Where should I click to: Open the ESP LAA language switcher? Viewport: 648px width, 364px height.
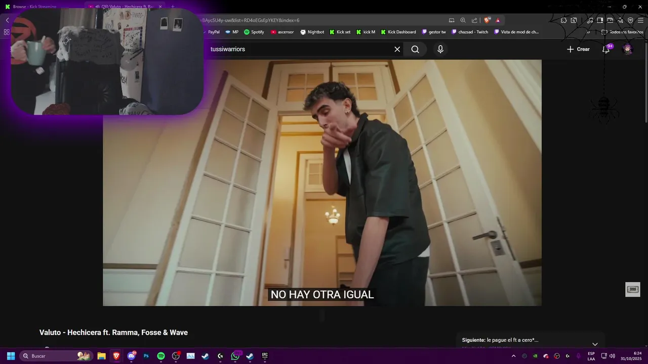591,356
